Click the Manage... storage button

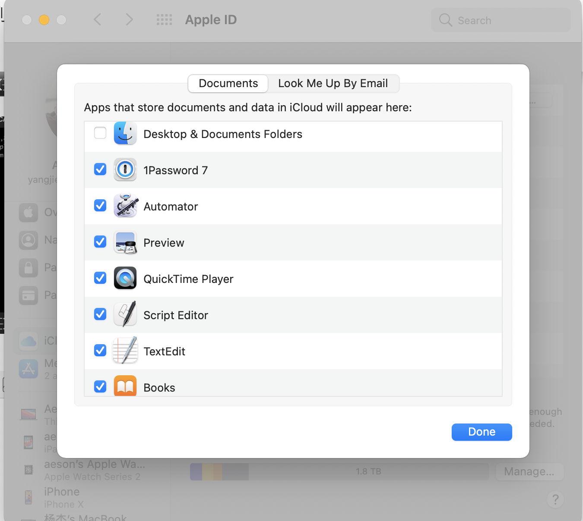[x=529, y=471]
